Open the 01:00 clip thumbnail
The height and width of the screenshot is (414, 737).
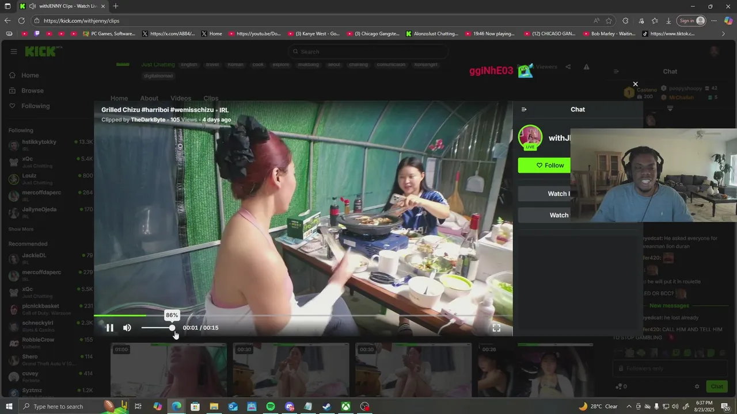click(x=169, y=370)
